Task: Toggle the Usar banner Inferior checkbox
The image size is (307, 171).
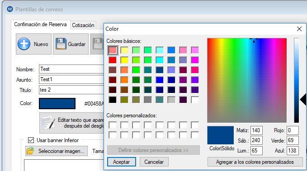Action: pos(31,140)
